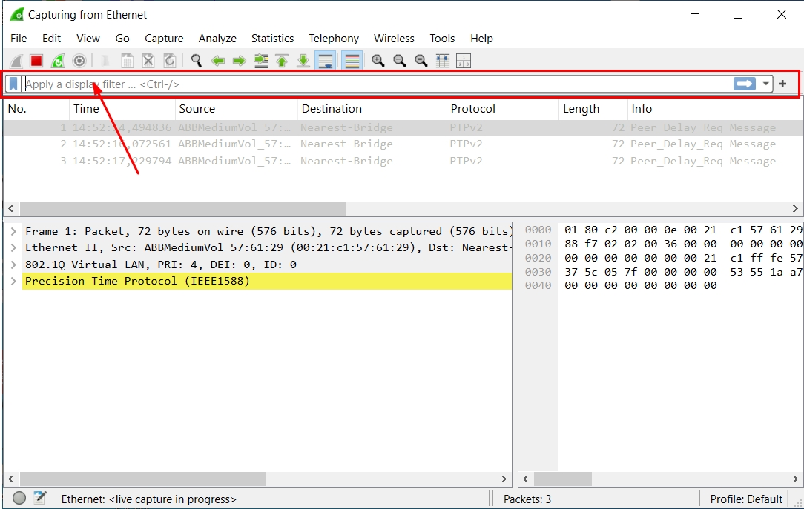The image size is (804, 509).
Task: Open the Telephony menu
Action: pyautogui.click(x=334, y=38)
